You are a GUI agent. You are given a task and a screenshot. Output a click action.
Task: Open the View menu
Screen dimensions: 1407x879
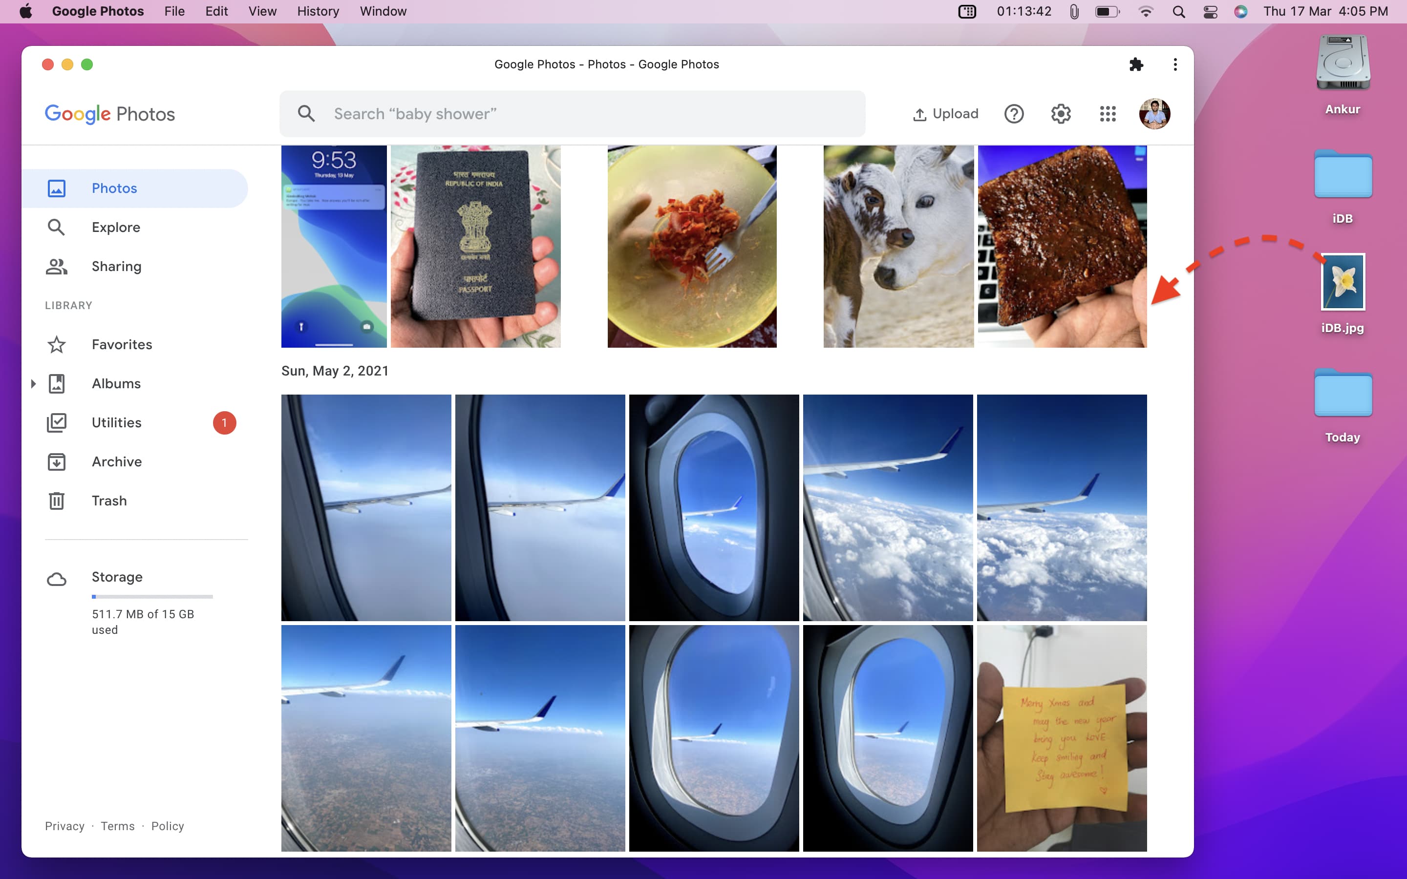pyautogui.click(x=262, y=11)
